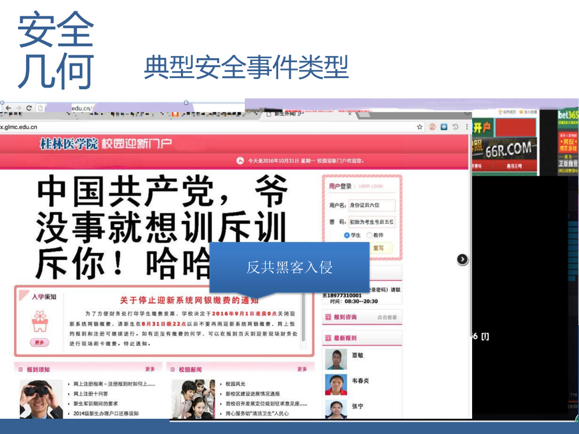Click the browser forward arrow
Image resolution: width=579 pixels, height=434 pixels.
19,108
